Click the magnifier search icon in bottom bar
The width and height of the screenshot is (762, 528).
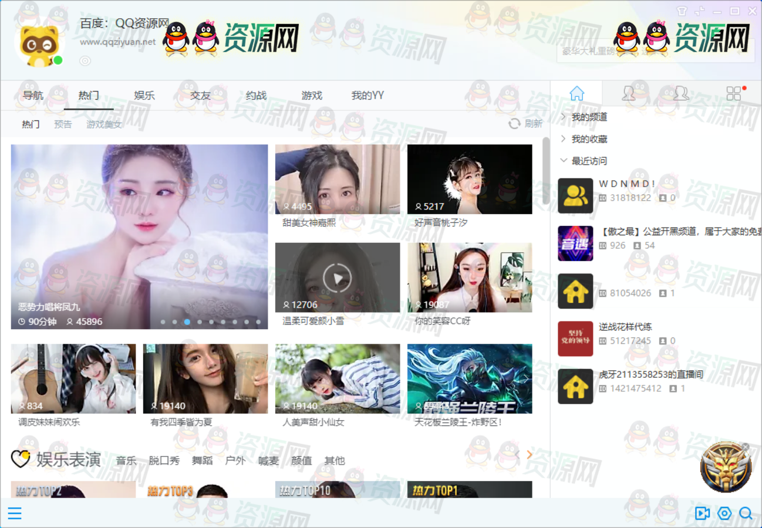click(746, 513)
